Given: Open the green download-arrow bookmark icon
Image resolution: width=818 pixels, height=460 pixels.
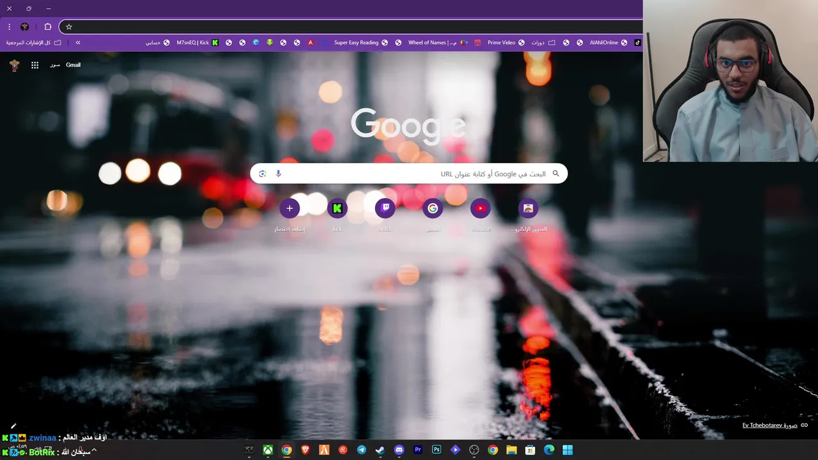Looking at the screenshot, I should (x=270, y=43).
